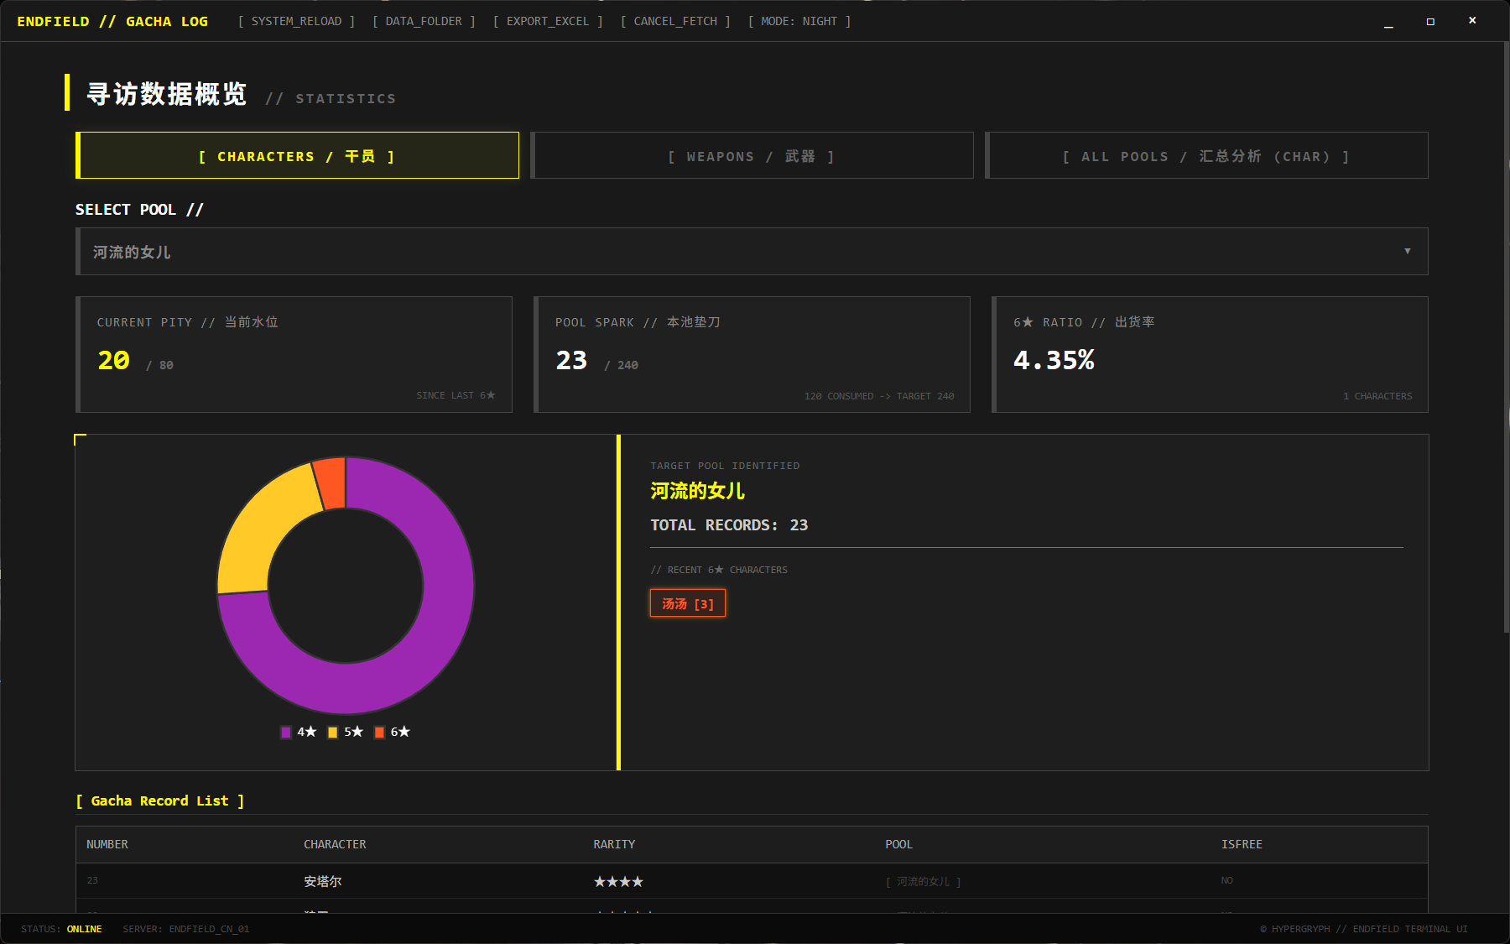Click the vertical scrollbar on the right
This screenshot has width=1510, height=944.
1506,336
